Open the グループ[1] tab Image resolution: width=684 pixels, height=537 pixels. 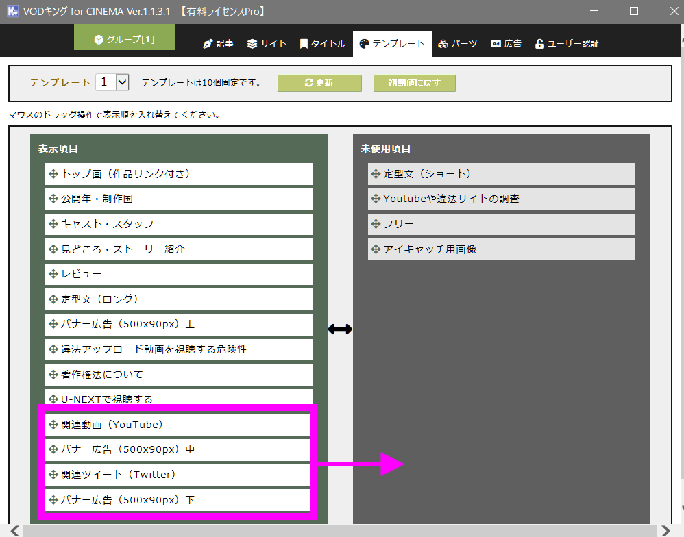(x=125, y=38)
